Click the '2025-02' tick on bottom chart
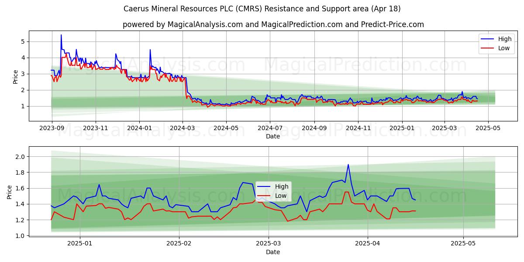 [x=179, y=244]
